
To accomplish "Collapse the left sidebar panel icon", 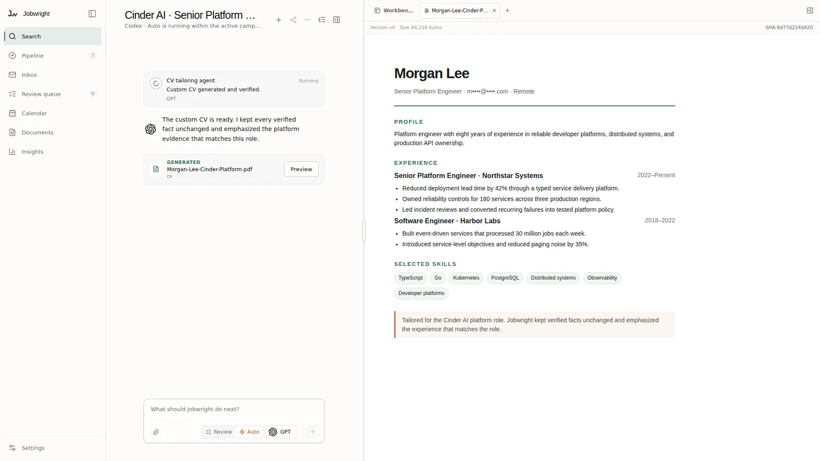I will (92, 14).
